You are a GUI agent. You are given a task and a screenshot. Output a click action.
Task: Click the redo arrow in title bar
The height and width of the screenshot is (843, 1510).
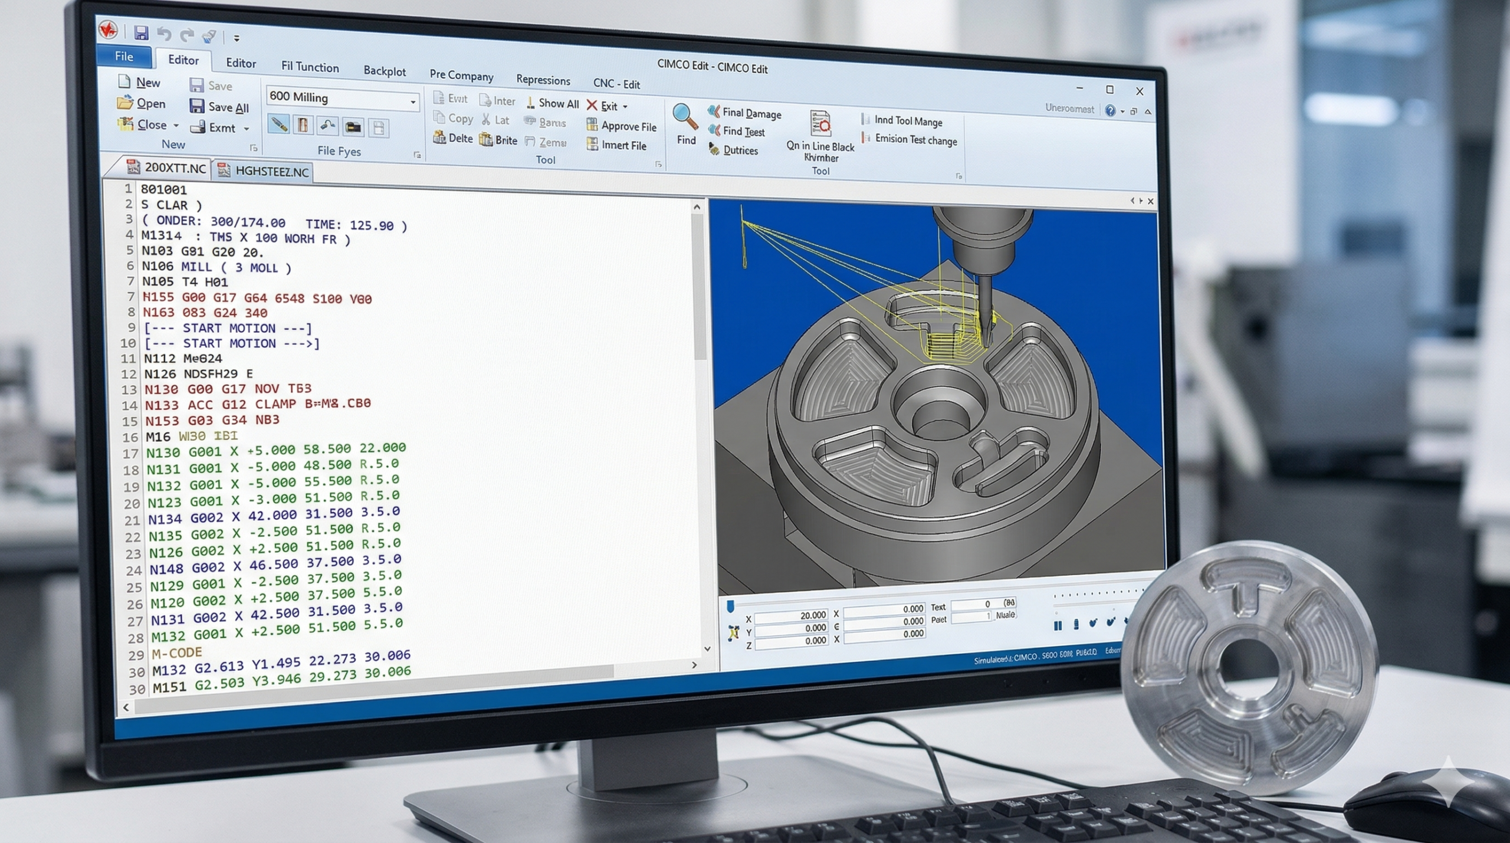pos(187,35)
